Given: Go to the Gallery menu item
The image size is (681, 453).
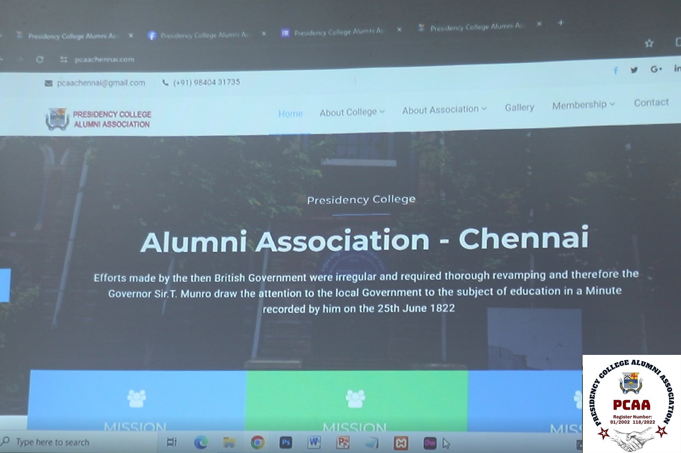Looking at the screenshot, I should (x=519, y=108).
